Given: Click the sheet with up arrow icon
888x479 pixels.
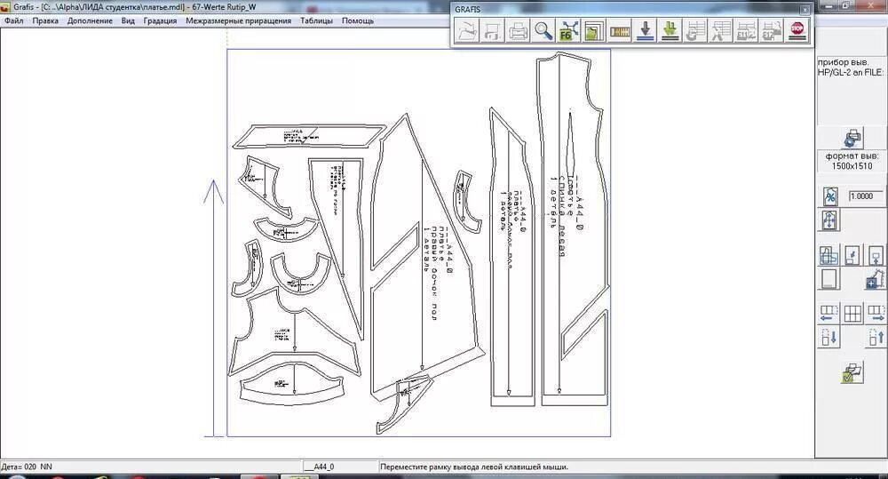Looking at the screenshot, I should pos(876,256).
